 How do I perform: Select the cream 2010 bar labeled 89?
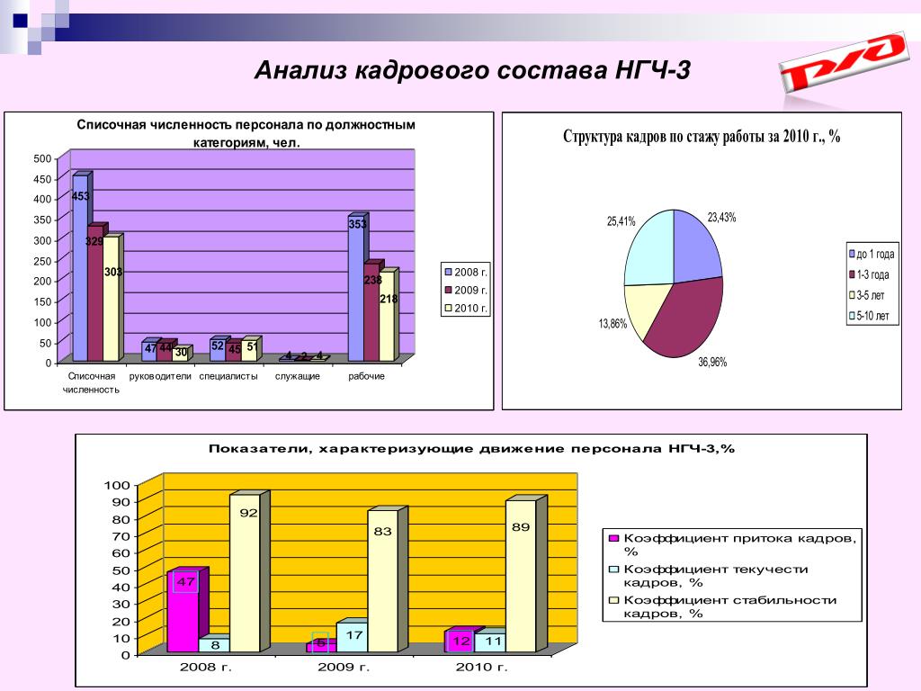tap(521, 576)
